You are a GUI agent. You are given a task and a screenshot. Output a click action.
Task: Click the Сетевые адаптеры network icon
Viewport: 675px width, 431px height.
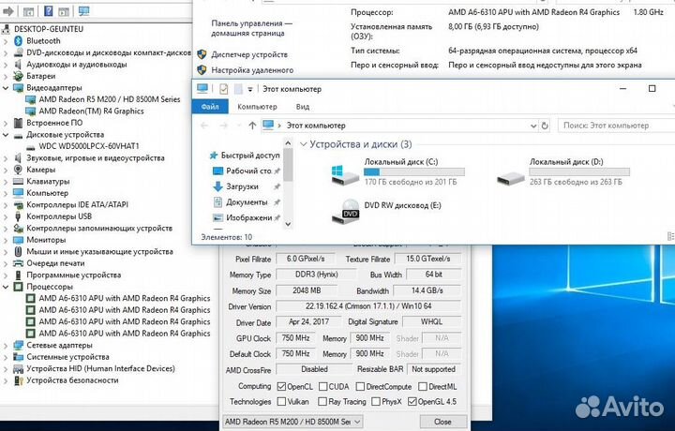(18, 345)
